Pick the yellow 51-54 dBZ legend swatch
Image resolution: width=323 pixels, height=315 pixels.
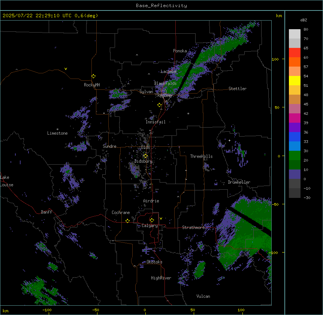(x=295, y=80)
